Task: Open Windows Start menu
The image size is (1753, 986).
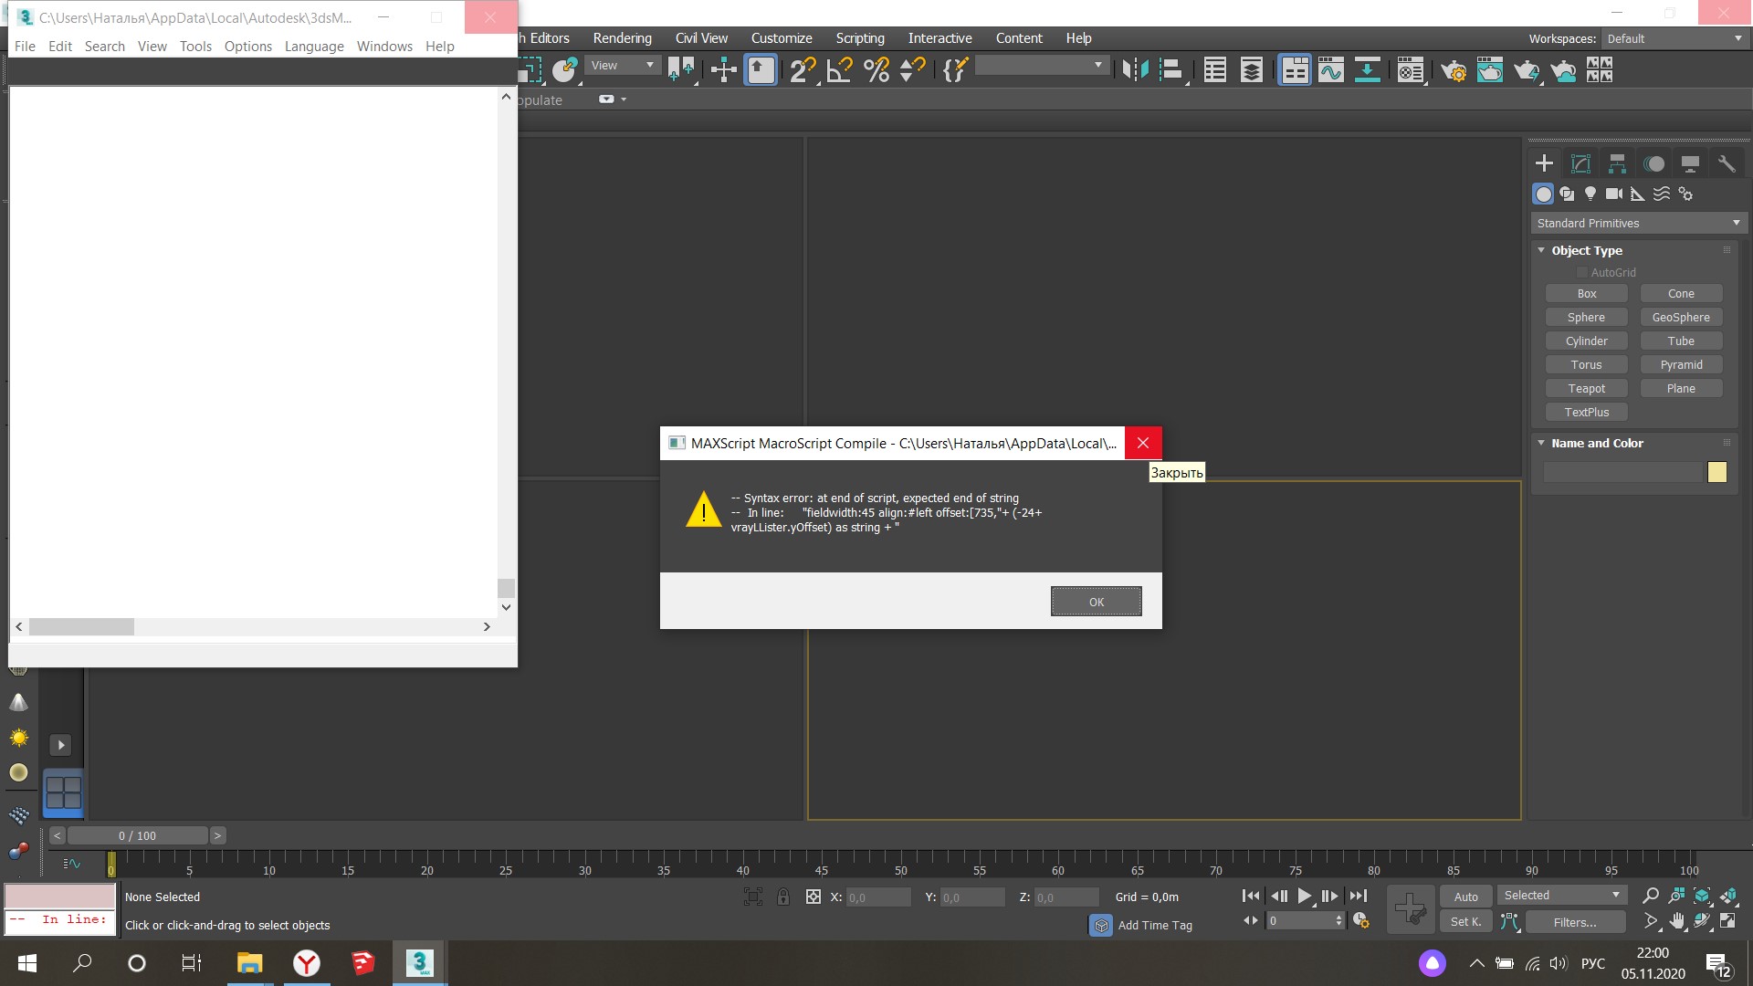Action: [x=27, y=963]
